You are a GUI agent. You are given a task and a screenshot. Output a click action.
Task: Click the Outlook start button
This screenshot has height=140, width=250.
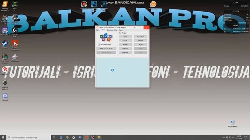(x=125, y=48)
